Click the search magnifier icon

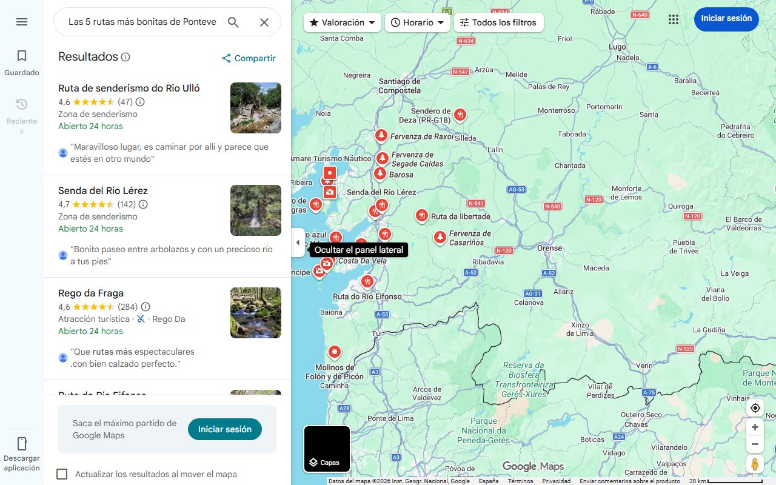coord(233,22)
